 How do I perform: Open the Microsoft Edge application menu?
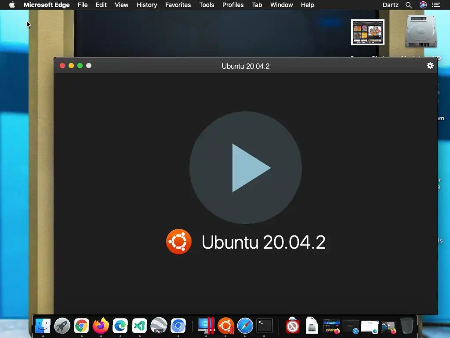47,5
